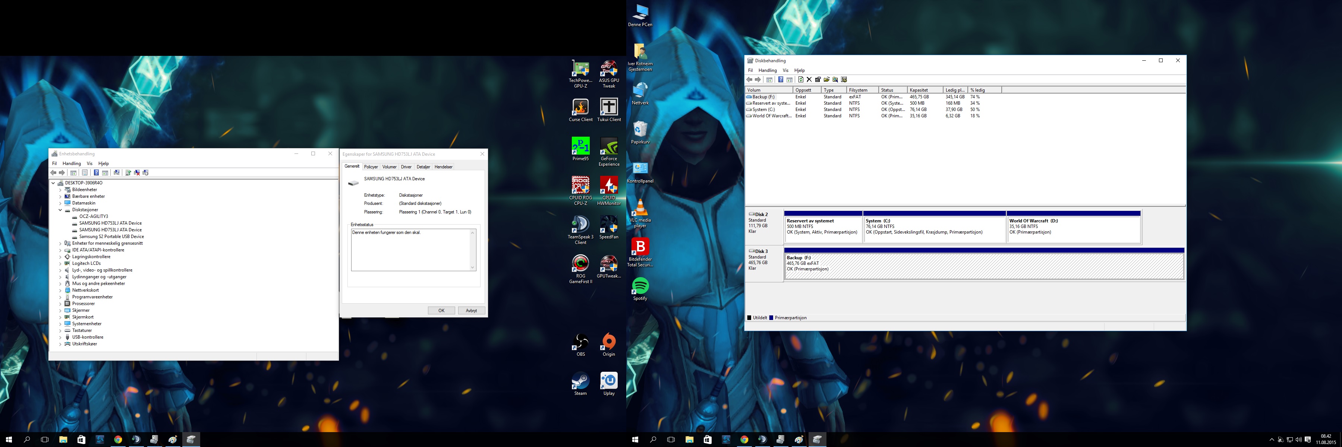Screen dimensions: 1342x447
Task: Click the Steam desktop icon
Action: pyautogui.click(x=580, y=384)
